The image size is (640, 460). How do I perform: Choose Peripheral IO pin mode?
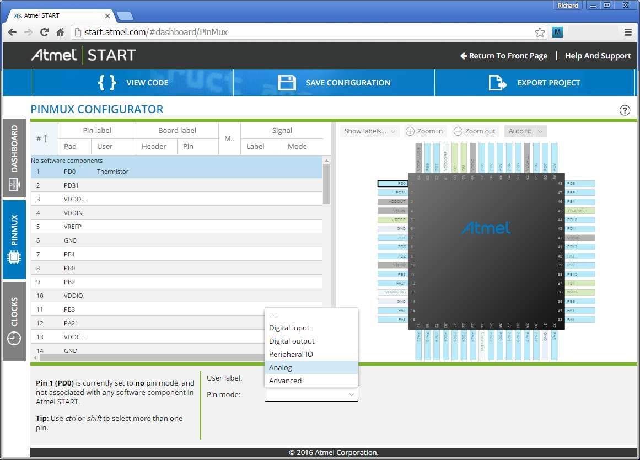[311, 354]
